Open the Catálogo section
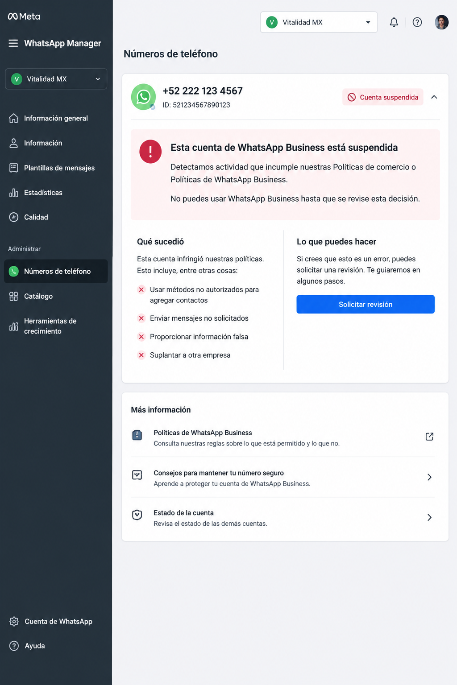Image resolution: width=457 pixels, height=685 pixels. pos(56,296)
